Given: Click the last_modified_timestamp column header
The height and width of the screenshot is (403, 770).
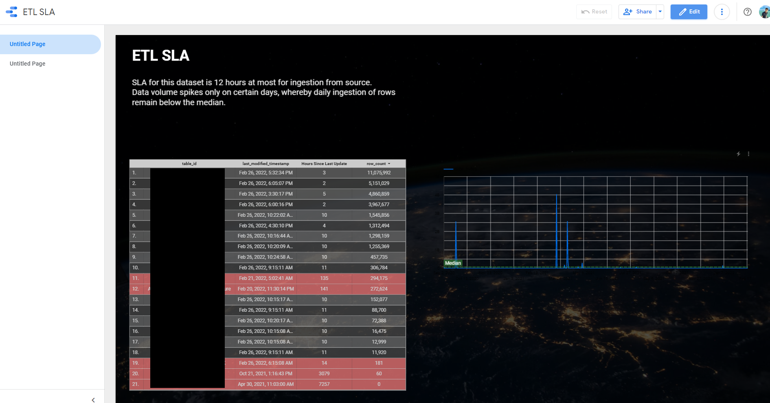Looking at the screenshot, I should [265, 164].
